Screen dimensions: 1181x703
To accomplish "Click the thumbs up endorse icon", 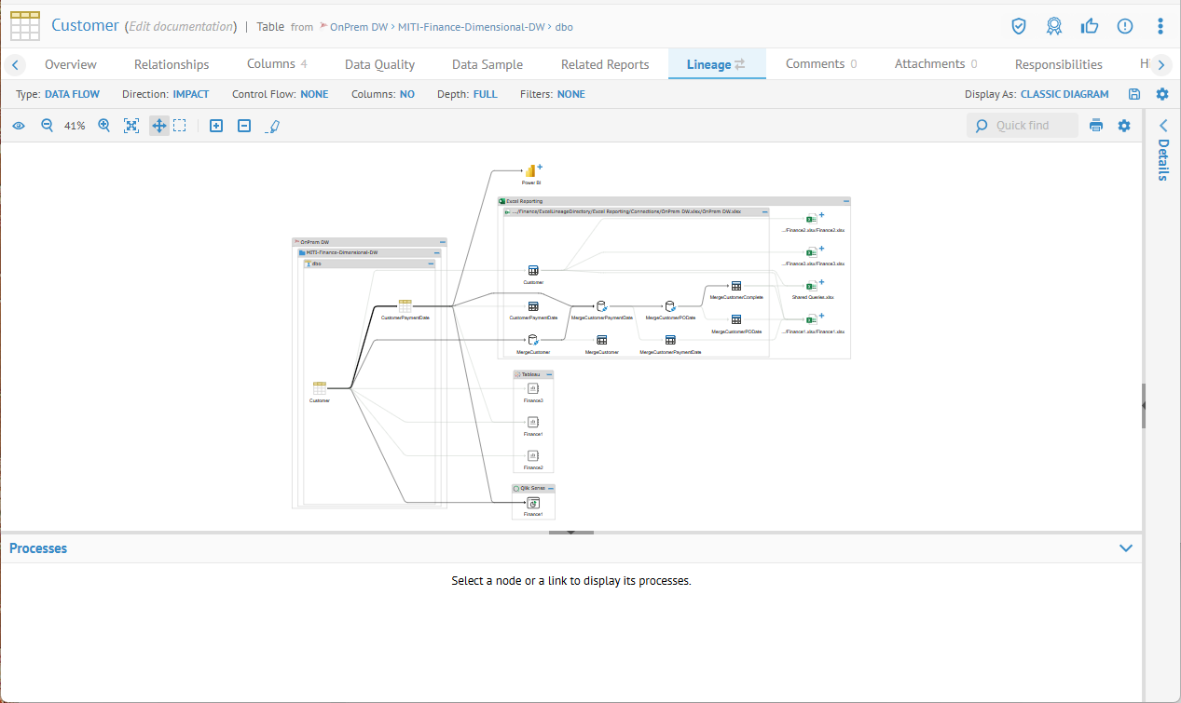I will click(1090, 26).
